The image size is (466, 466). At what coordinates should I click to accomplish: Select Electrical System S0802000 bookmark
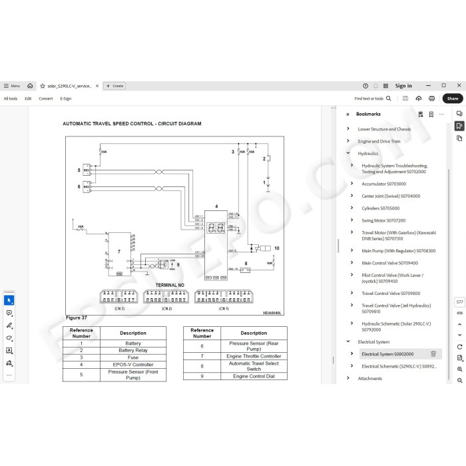point(387,354)
